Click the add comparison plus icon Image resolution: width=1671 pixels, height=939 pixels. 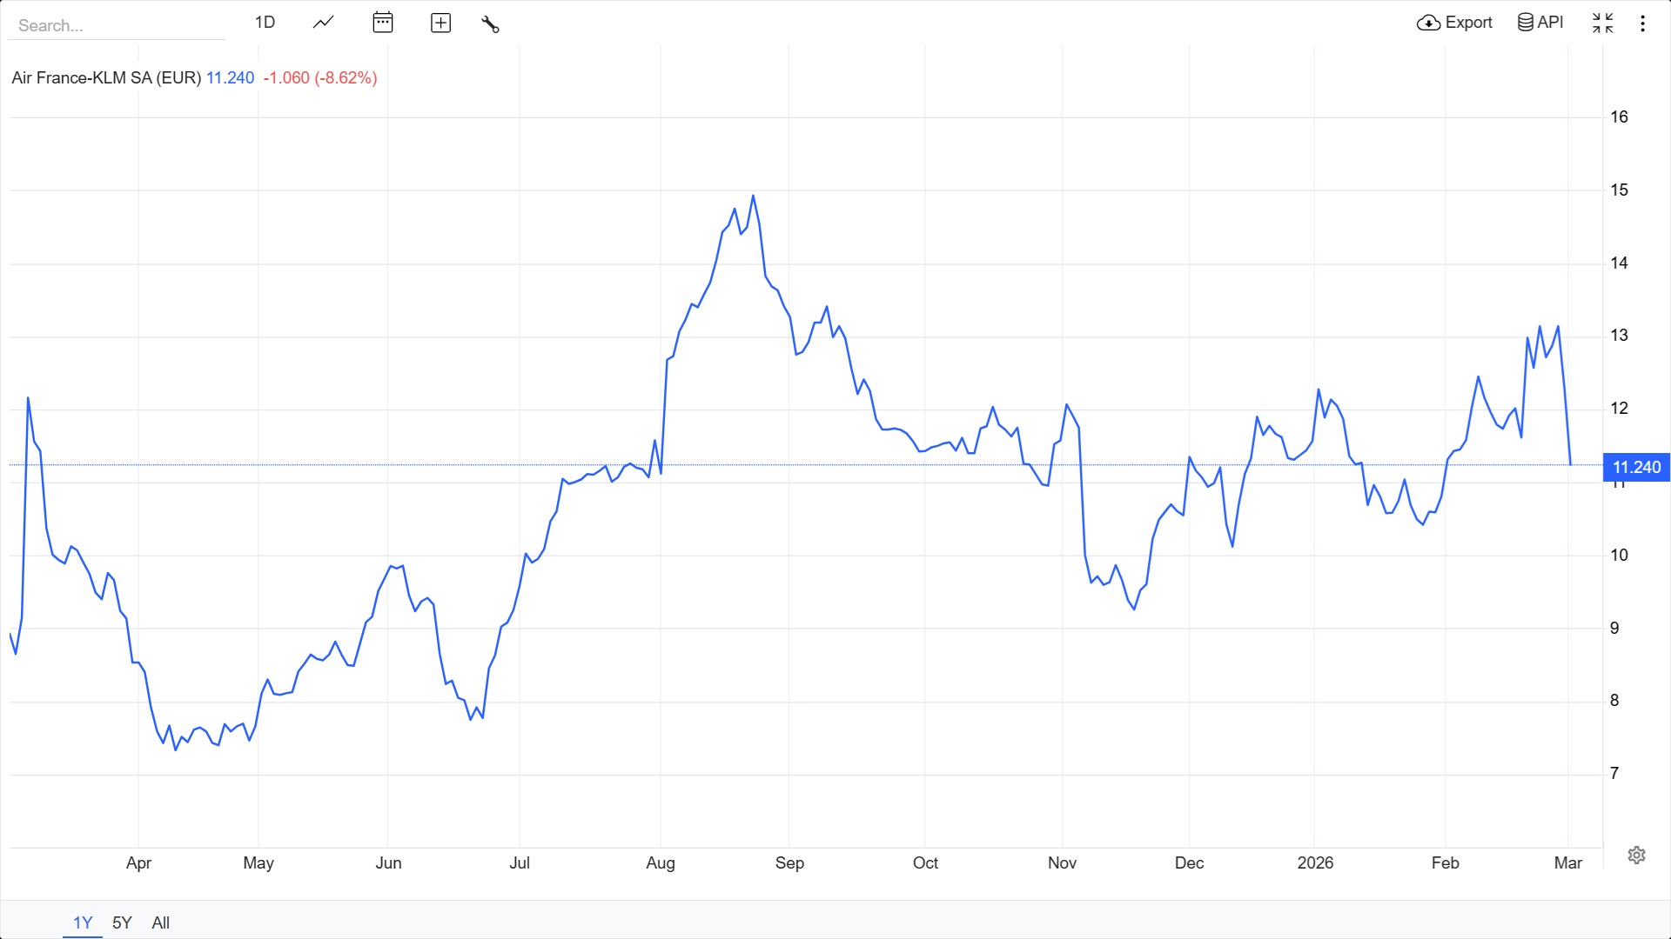[x=441, y=23]
